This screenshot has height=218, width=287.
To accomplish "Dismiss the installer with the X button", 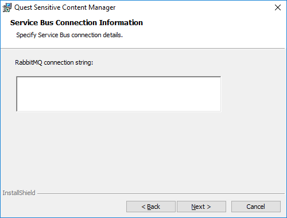I will (x=278, y=7).
